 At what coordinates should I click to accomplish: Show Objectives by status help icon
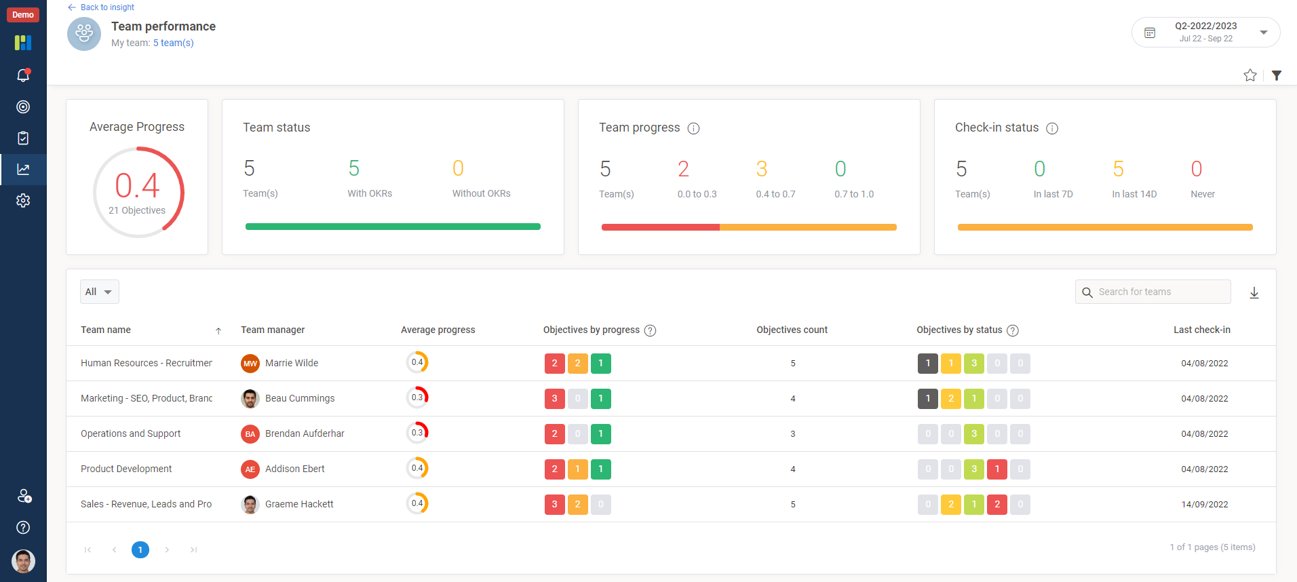tap(1013, 330)
